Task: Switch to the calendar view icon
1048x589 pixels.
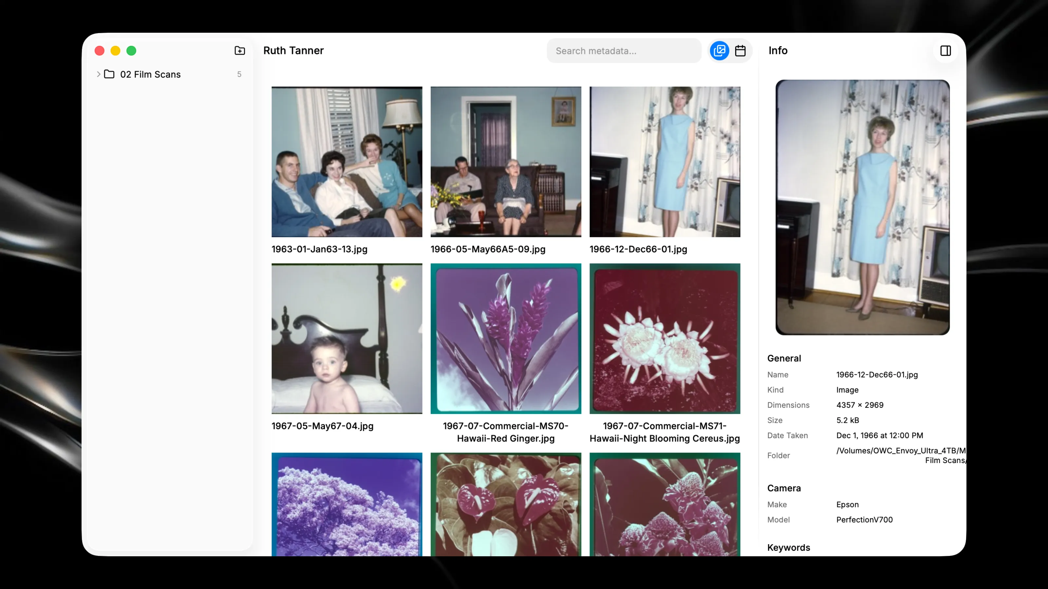Action: pyautogui.click(x=740, y=51)
